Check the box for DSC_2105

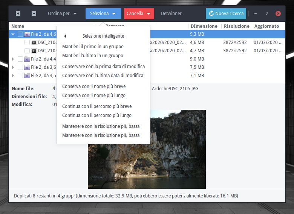coord(27,51)
